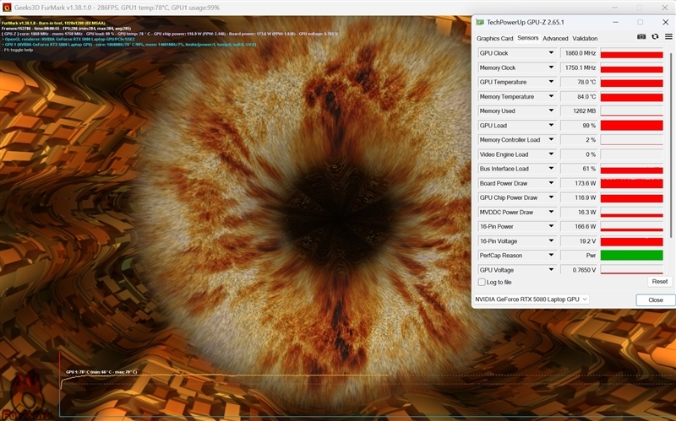Click the red GPU Clock history graph
The image size is (676, 421).
(x=631, y=53)
